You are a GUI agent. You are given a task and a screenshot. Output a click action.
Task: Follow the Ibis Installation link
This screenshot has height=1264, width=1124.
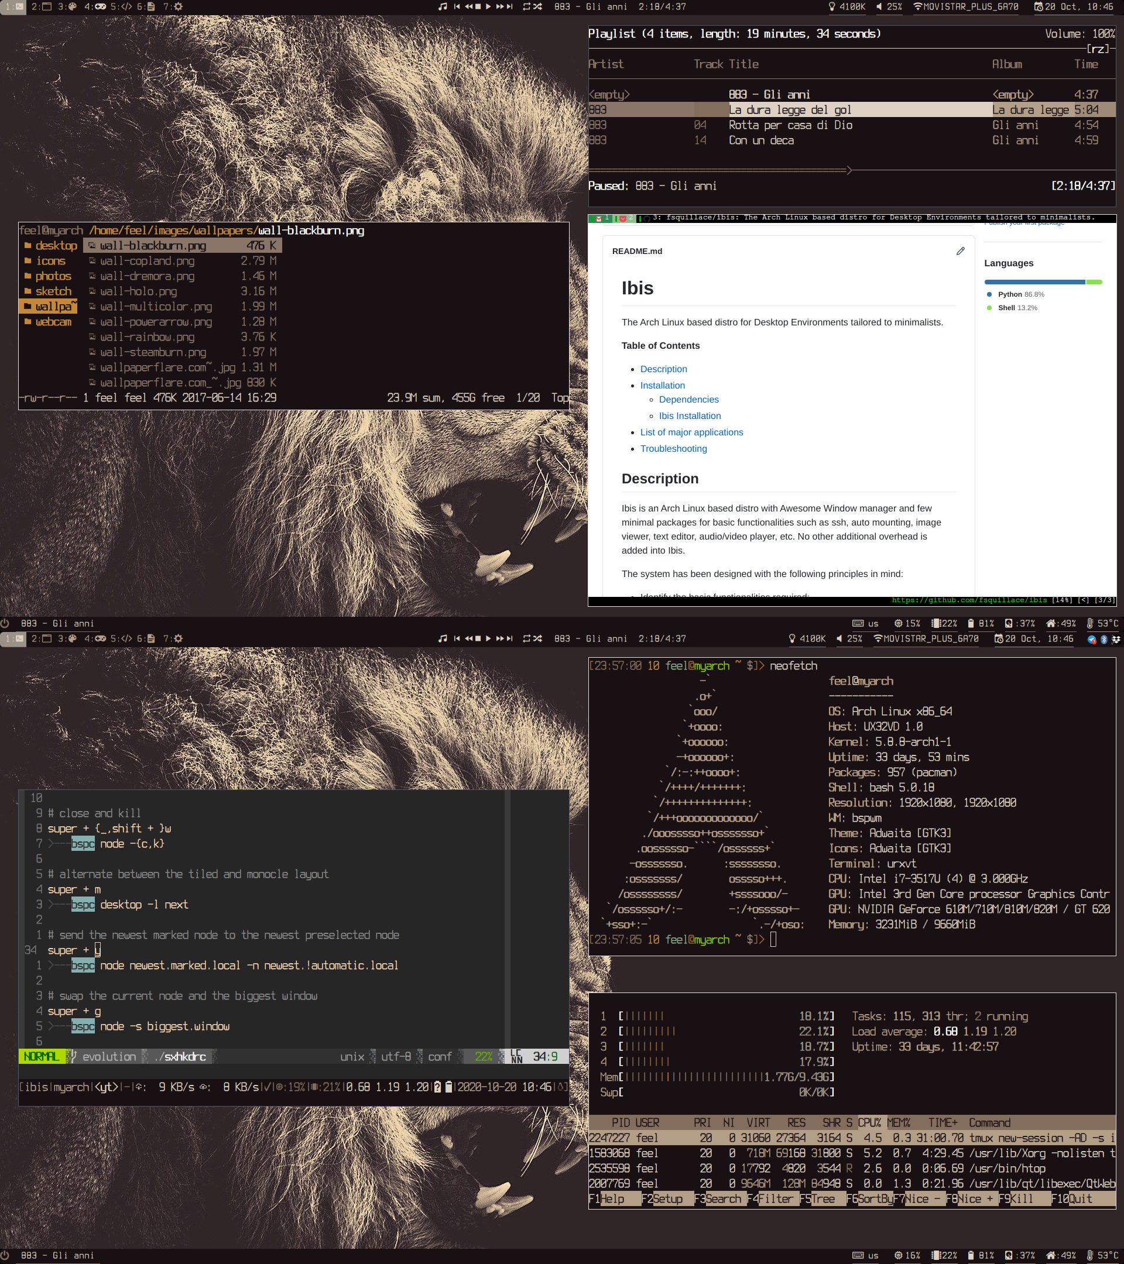690,416
